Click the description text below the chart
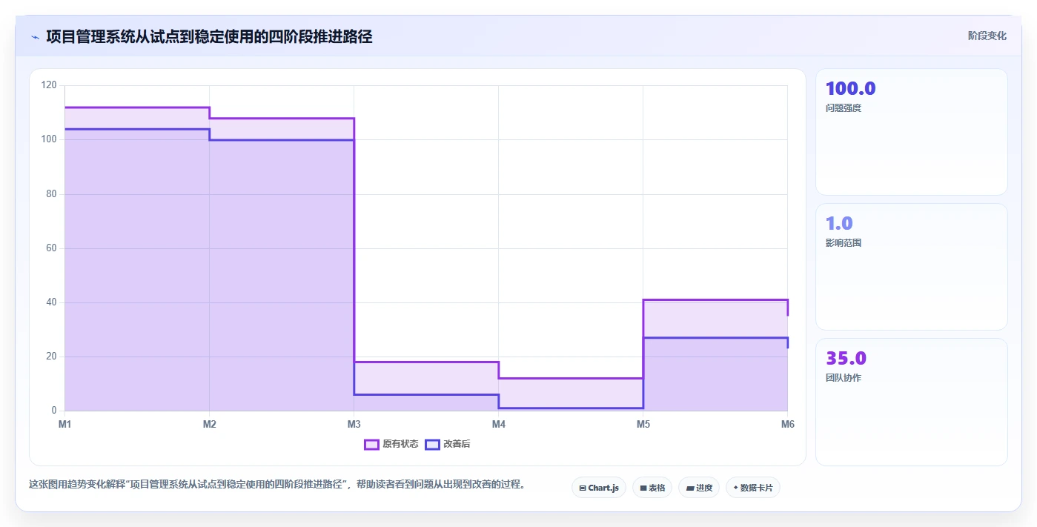This screenshot has height=527, width=1037. coord(276,485)
